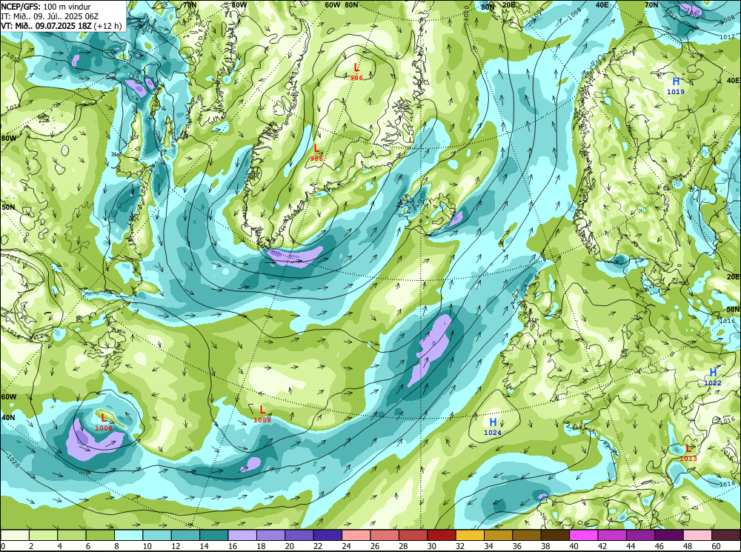This screenshot has height=552, width=741.
Task: Pick the 4–6 m/s legend swatch
Action: [72, 535]
